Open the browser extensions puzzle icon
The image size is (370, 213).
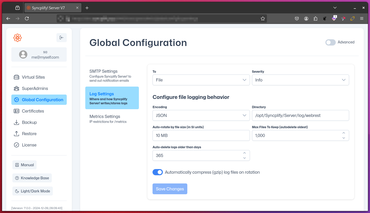(315, 18)
